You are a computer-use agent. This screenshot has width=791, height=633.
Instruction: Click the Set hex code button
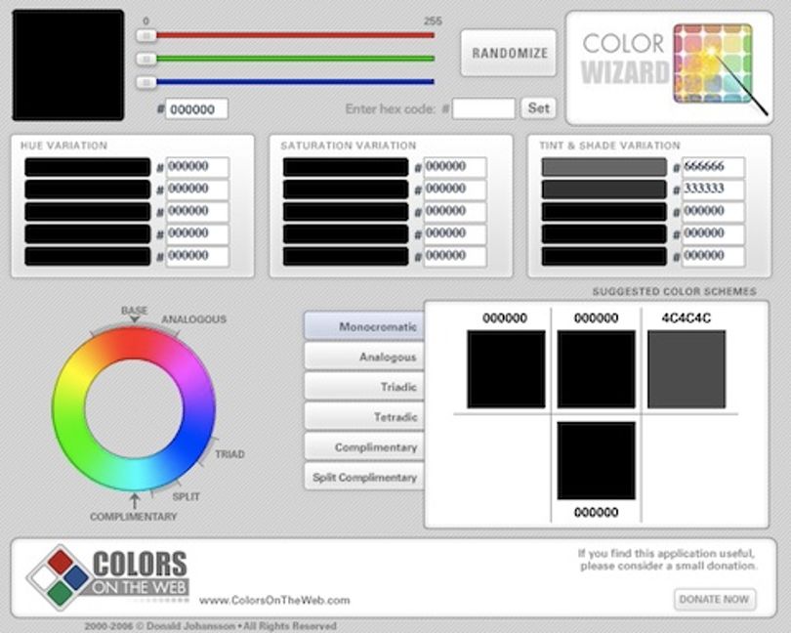538,108
